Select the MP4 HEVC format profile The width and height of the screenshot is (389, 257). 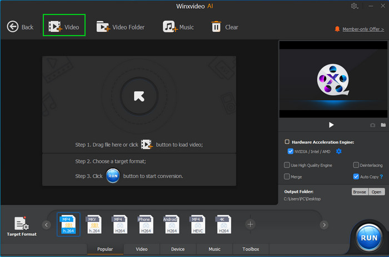point(198,225)
